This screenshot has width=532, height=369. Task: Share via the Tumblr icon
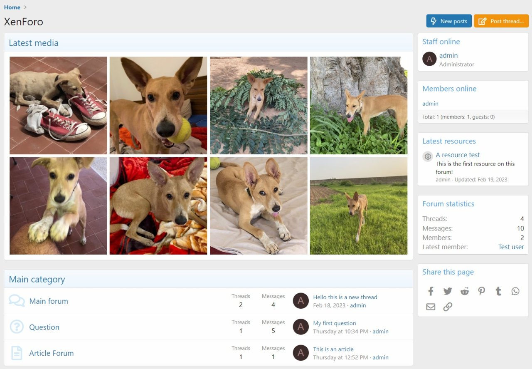click(498, 291)
